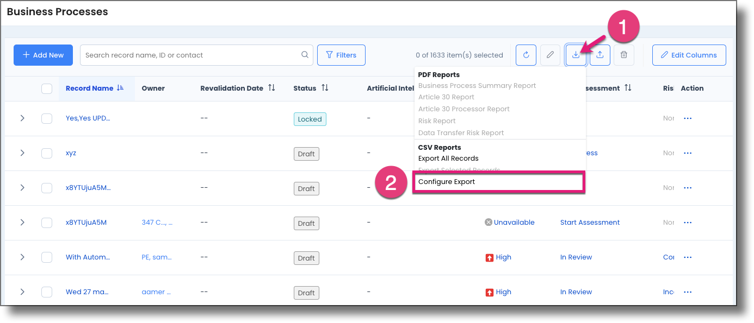Expand the Yes,Yes UPD... row
This screenshot has height=323, width=754.
22,118
